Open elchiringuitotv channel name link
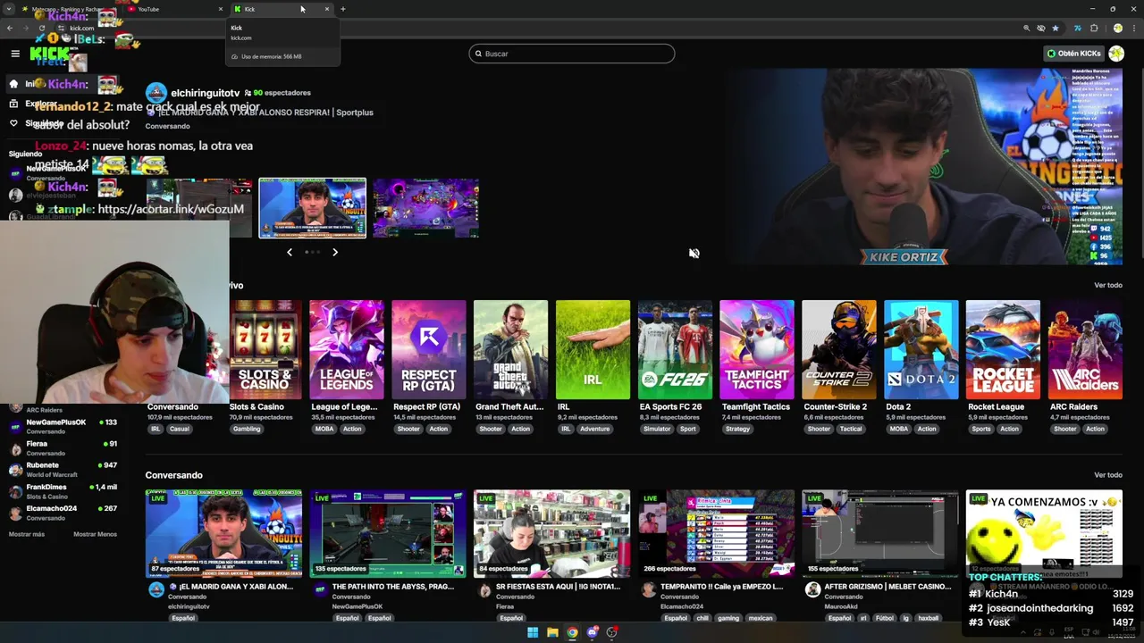 [205, 93]
